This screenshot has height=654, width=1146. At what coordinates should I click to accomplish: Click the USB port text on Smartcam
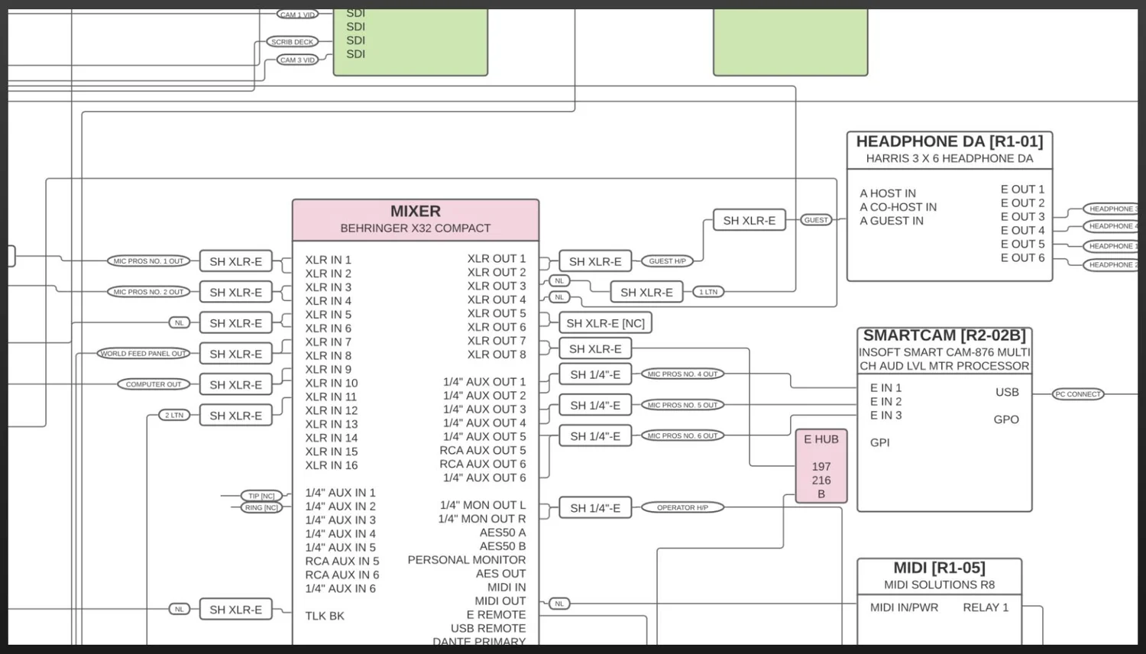[x=1007, y=392]
